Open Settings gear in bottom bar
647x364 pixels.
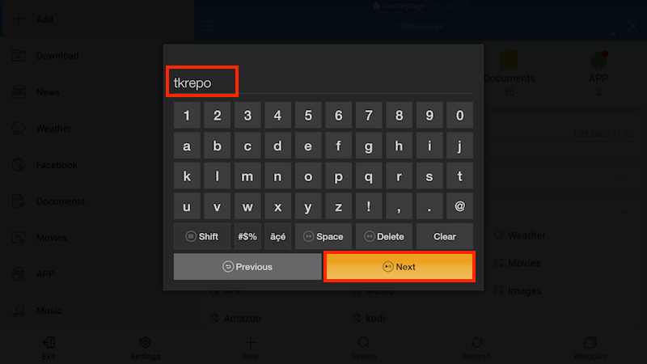(145, 348)
